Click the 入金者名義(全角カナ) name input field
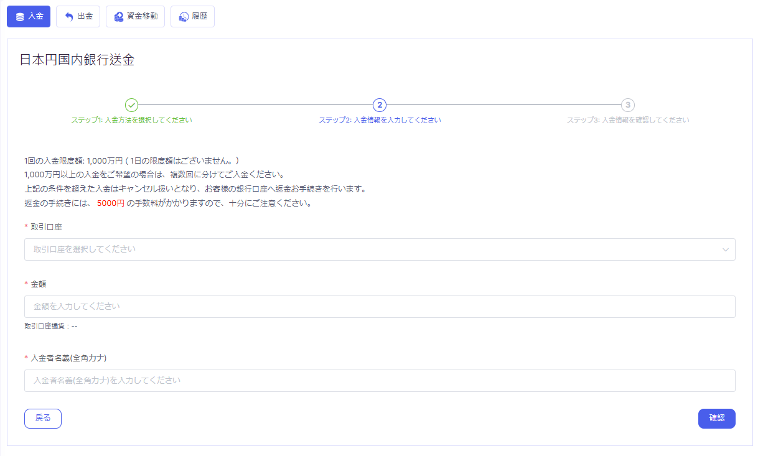763x456 pixels. (380, 381)
